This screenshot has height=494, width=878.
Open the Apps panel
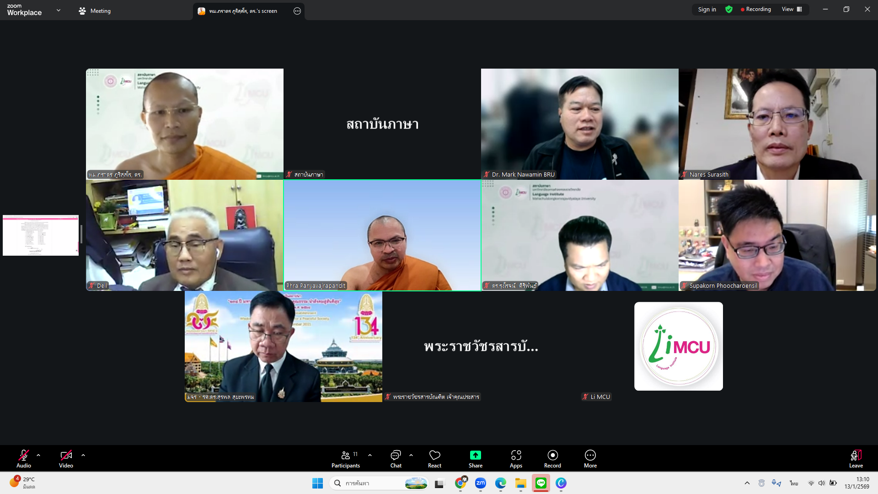pos(516,455)
